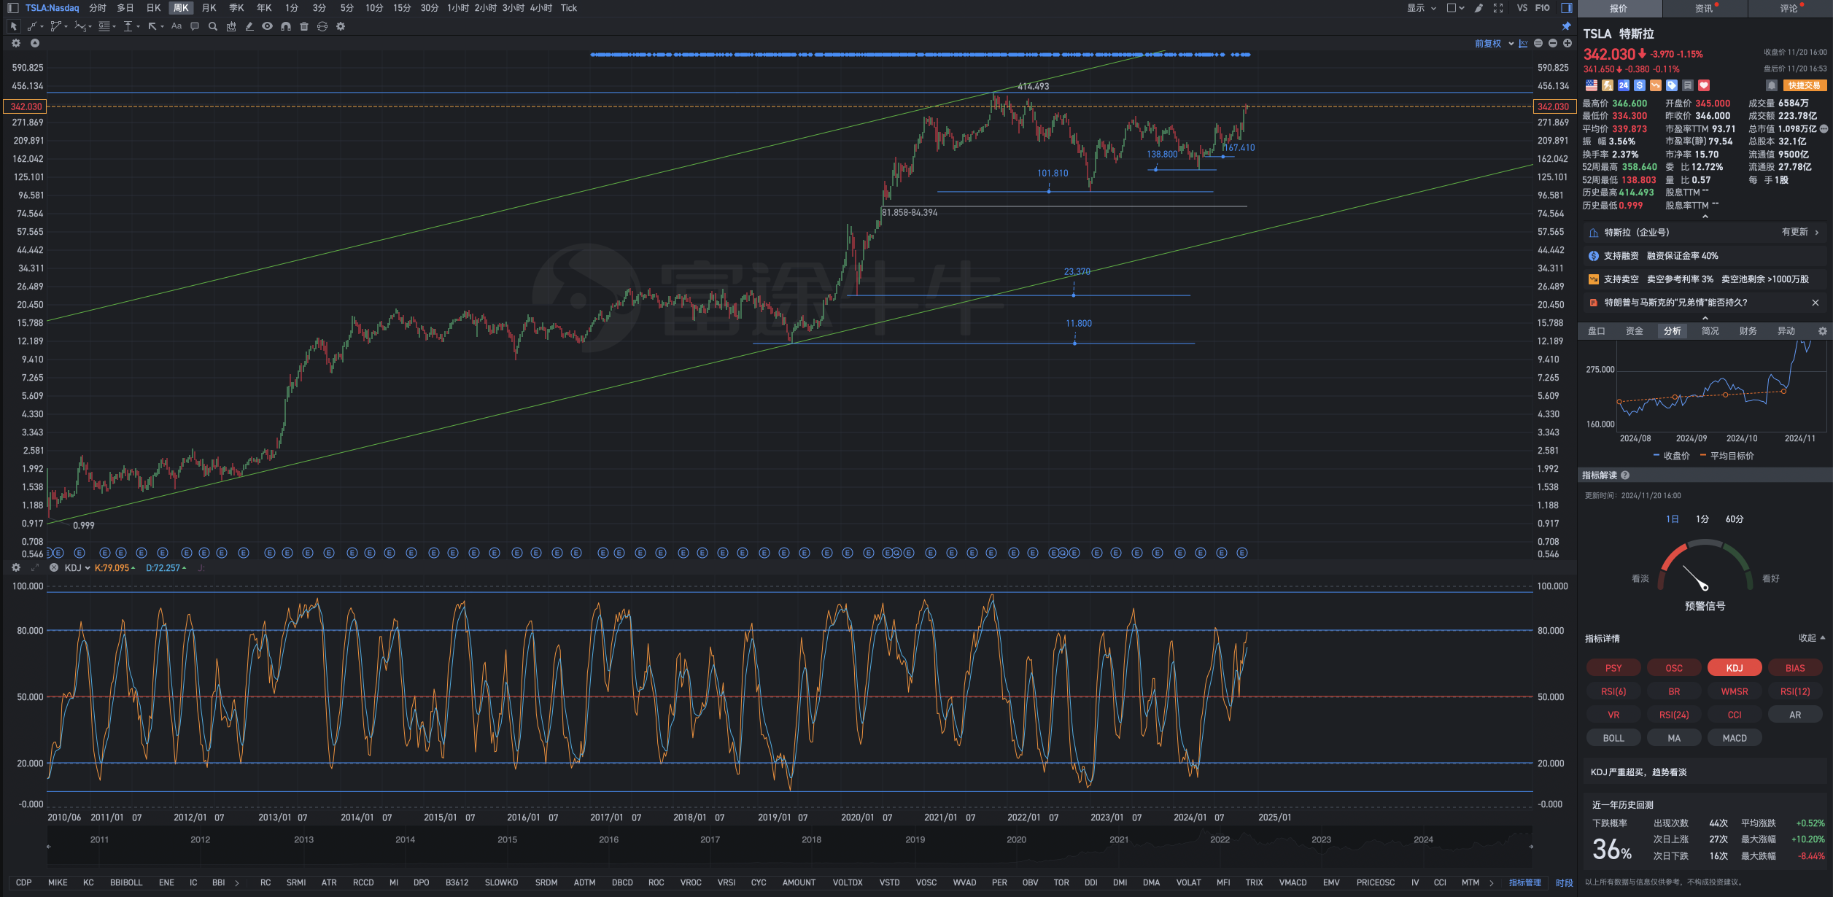The width and height of the screenshot is (1833, 897).
Task: Toggle the right quote panel icon
Action: 1566,8
